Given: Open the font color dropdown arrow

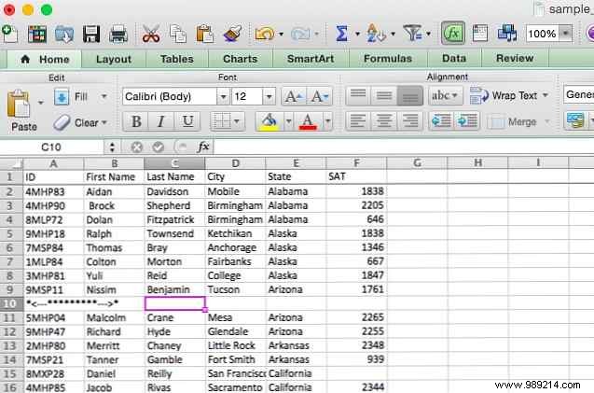Looking at the screenshot, I should click(327, 121).
